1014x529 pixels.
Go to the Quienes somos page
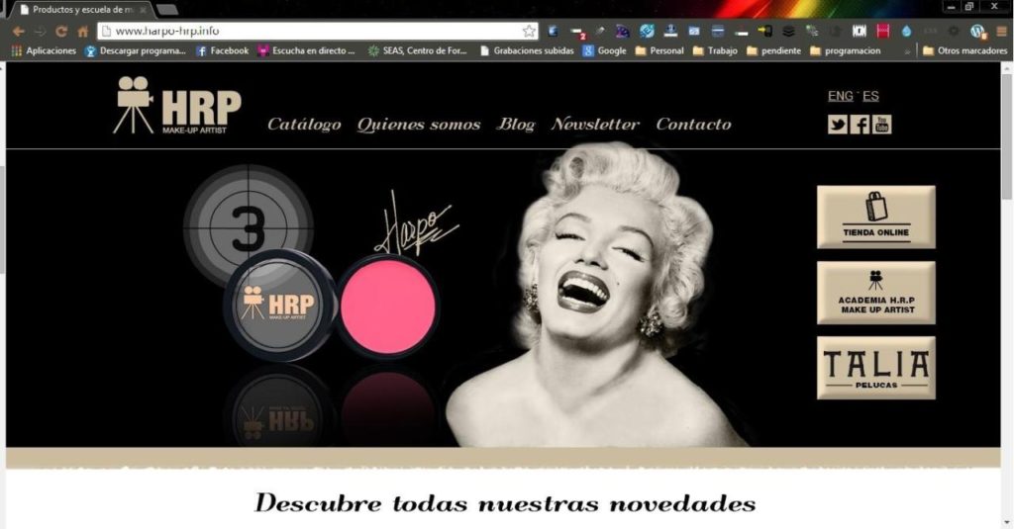418,125
